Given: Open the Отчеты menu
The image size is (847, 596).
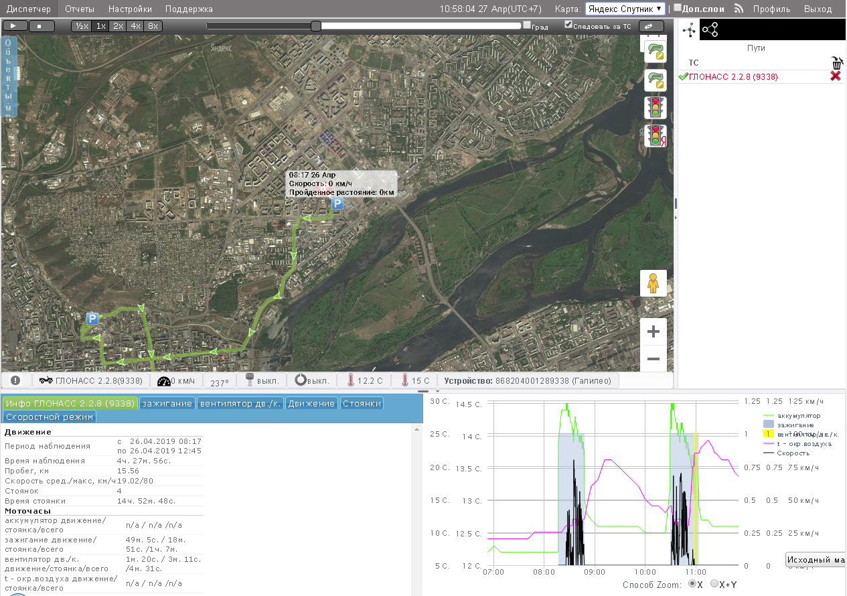Looking at the screenshot, I should (x=80, y=9).
